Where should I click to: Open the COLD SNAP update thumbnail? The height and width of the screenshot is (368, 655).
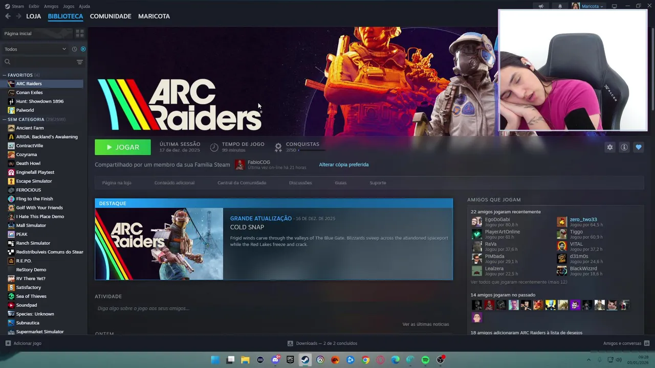pos(159,244)
